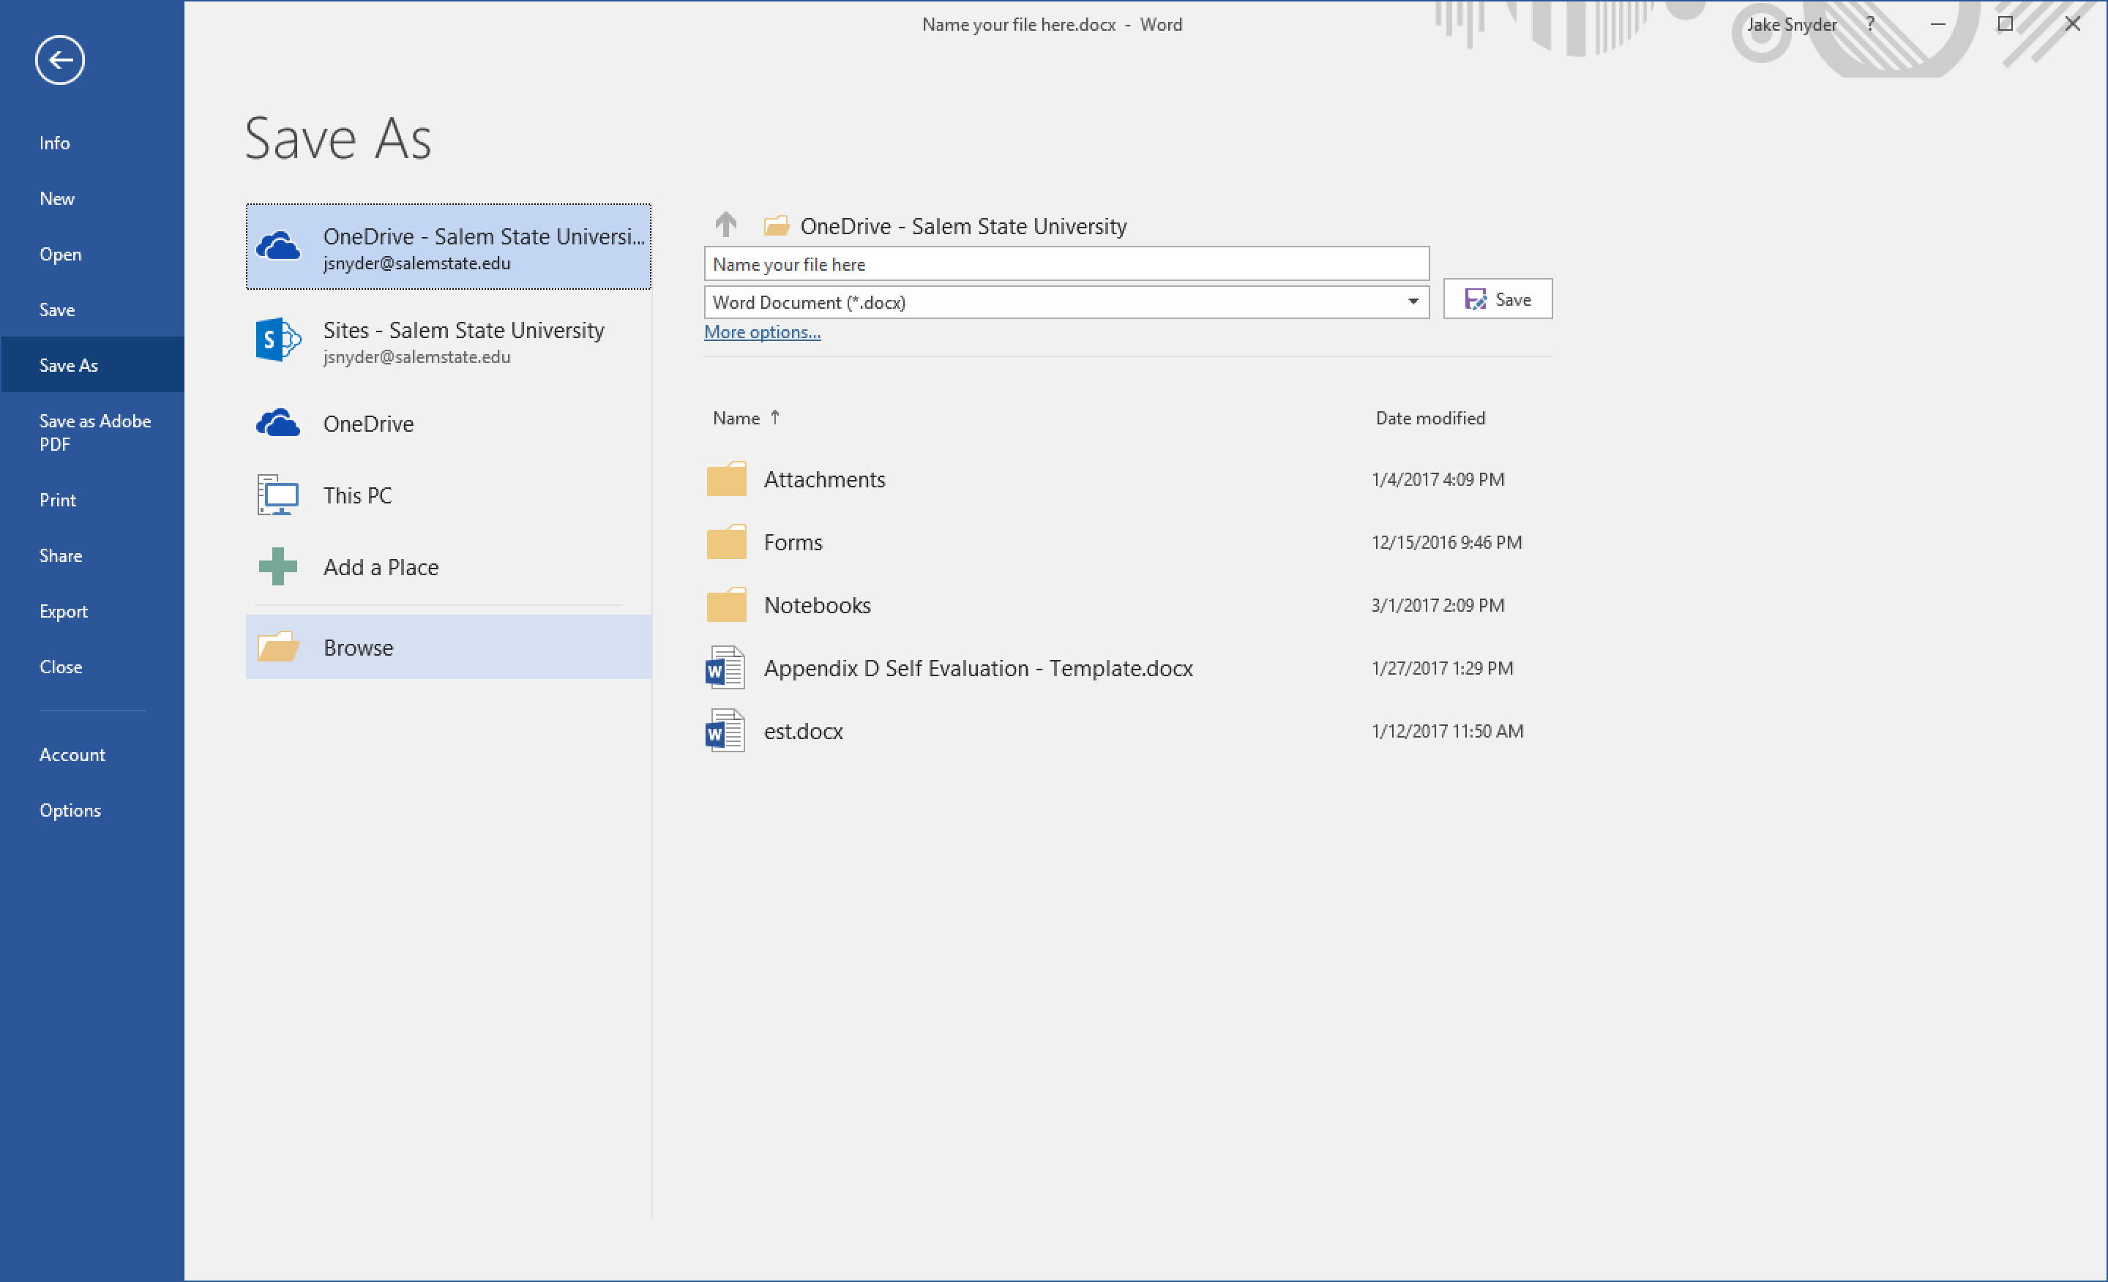
Task: Click the green plus Add a Place icon
Action: pyautogui.click(x=278, y=567)
